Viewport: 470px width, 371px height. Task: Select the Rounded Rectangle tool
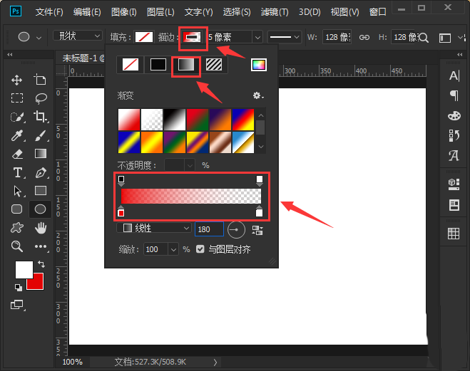(17, 209)
